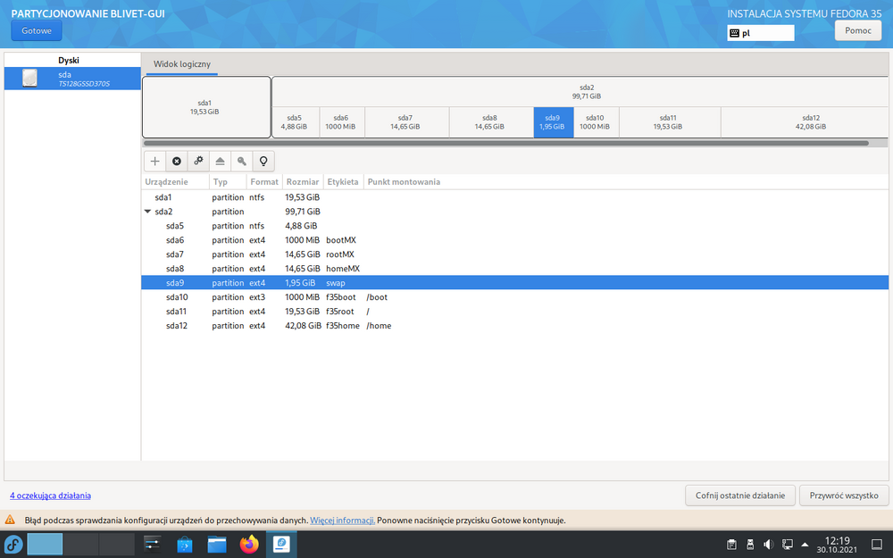
Task: Select sda7 block in partition map
Action: tap(406, 121)
